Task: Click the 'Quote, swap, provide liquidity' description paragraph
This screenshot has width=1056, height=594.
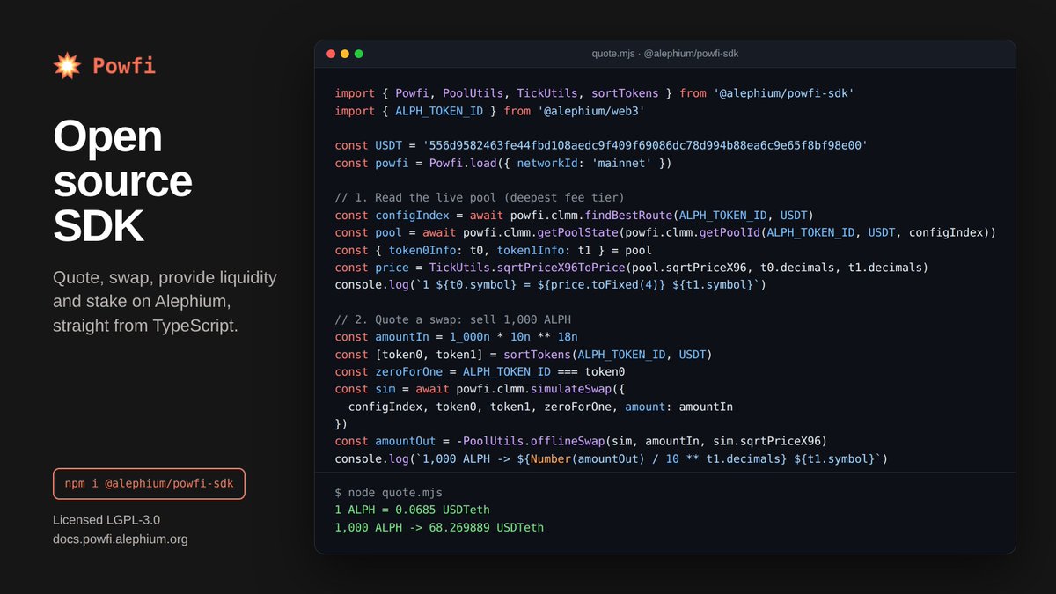Action: 165,302
